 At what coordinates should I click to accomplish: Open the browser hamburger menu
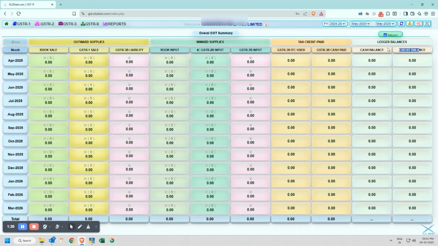point(433,14)
